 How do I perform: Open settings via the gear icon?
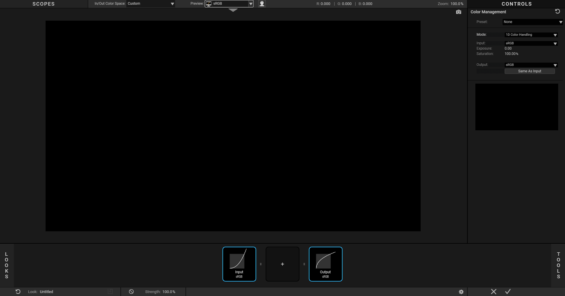click(x=461, y=292)
